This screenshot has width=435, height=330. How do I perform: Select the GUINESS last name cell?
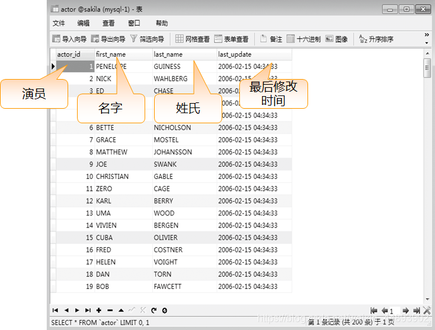pyautogui.click(x=184, y=66)
